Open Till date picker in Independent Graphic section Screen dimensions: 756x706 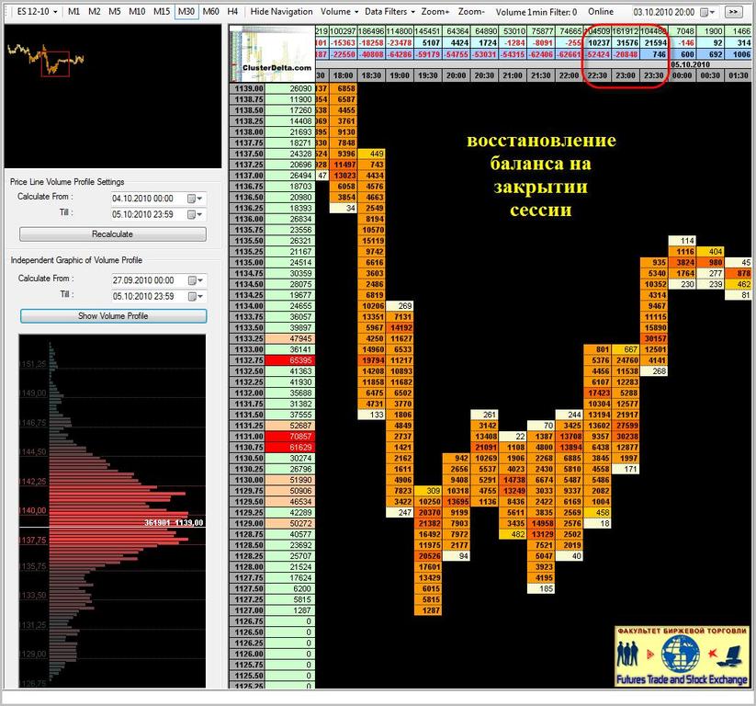[x=196, y=296]
